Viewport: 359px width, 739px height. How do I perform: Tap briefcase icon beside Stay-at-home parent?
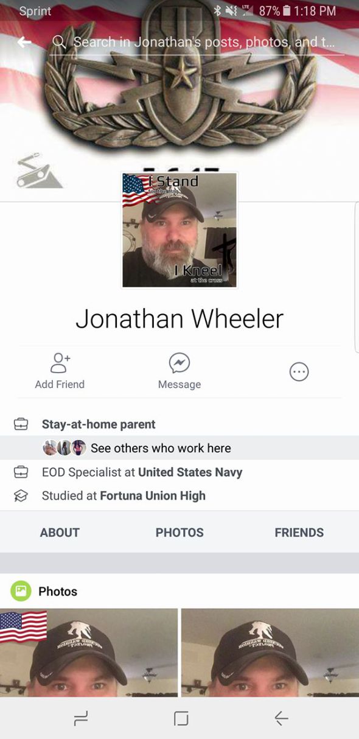click(21, 424)
